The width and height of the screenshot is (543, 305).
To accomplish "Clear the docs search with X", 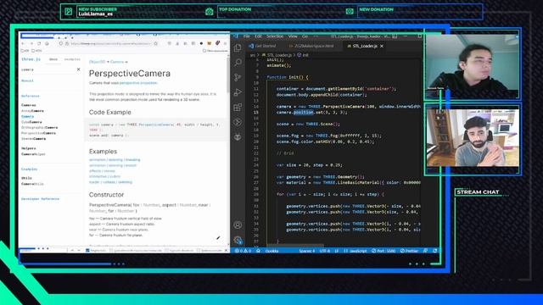I will tap(79, 69).
